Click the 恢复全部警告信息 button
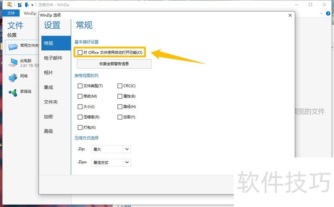334x207 pixels. pos(114,64)
